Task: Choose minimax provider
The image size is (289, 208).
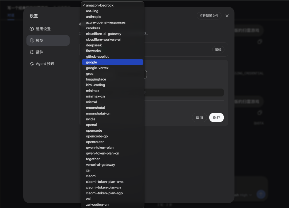Action: (112, 91)
